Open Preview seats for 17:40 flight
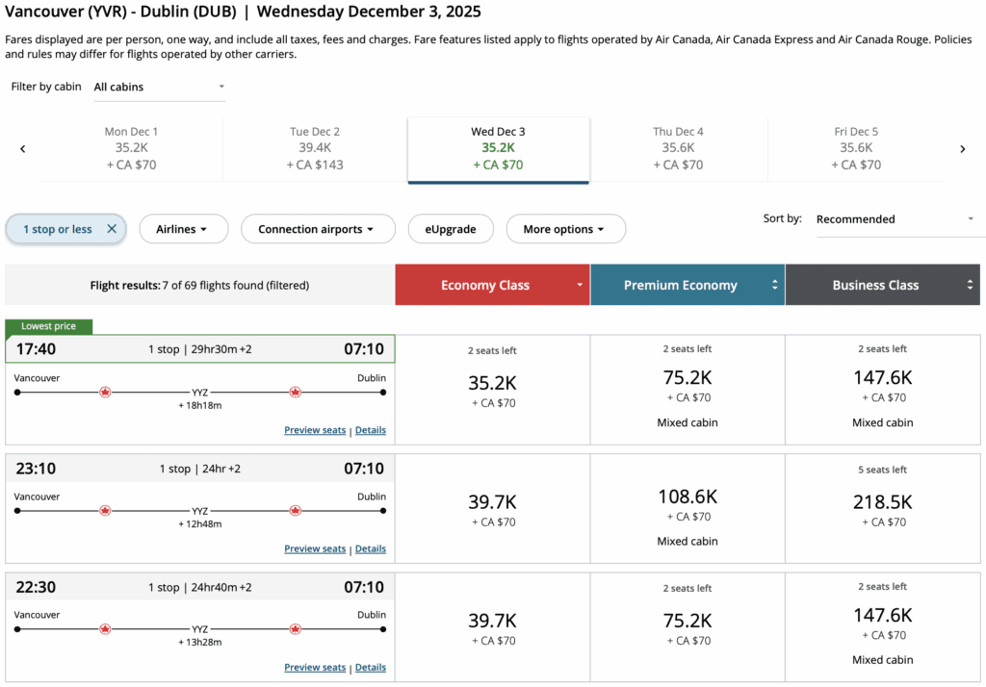Viewport: 986px width, 687px height. pos(314,430)
